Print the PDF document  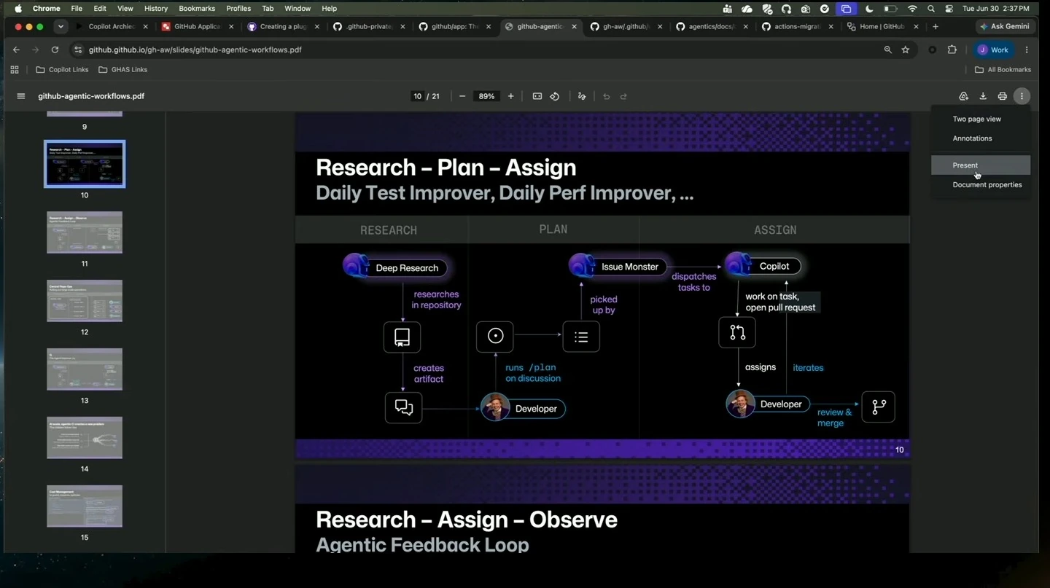click(1003, 96)
